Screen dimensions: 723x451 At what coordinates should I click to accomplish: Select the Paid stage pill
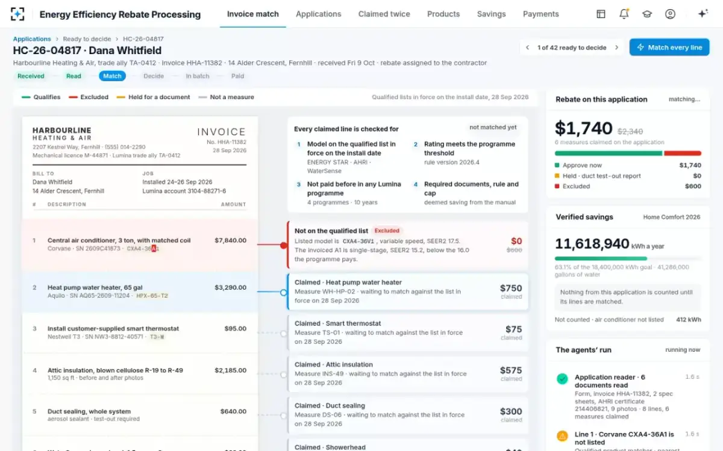coord(238,76)
